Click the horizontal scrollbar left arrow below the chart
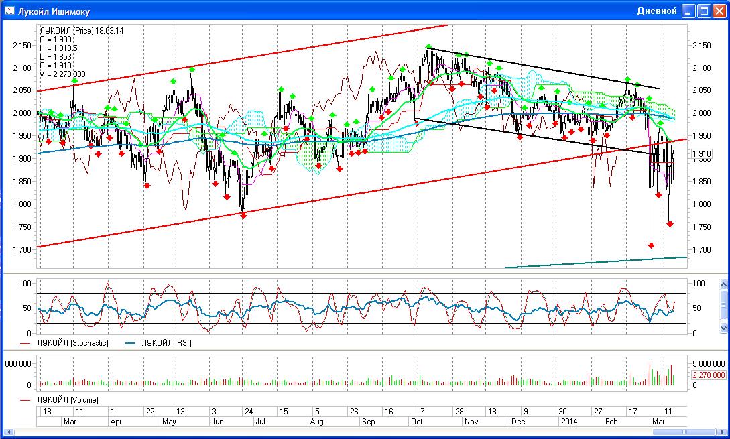This screenshot has height=439, width=730. click(x=7, y=432)
